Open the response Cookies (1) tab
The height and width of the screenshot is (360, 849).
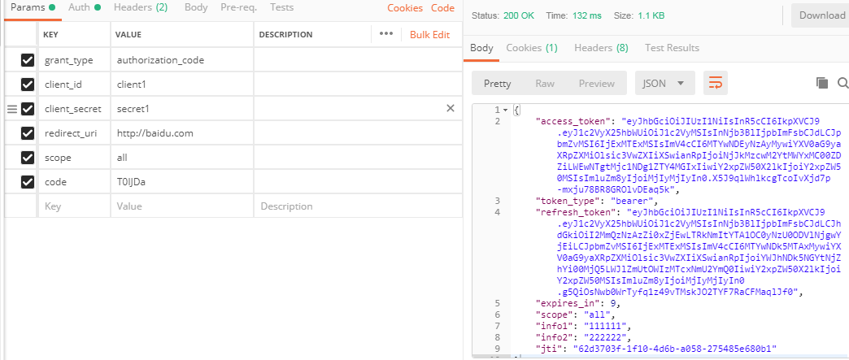click(x=532, y=48)
